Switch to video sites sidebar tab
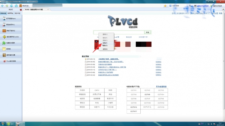Image resolution: width=225 pixels, height=126 pixels. 10,13
